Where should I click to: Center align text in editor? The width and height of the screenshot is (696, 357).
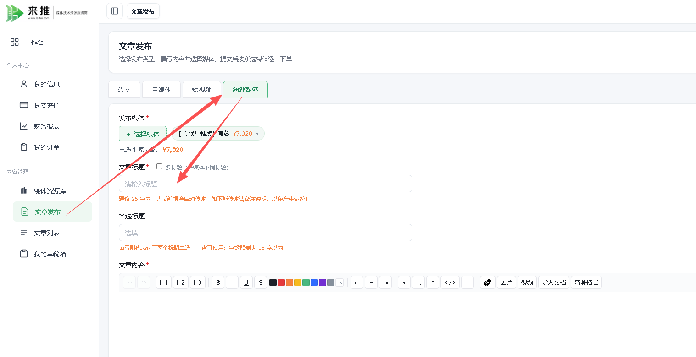371,282
